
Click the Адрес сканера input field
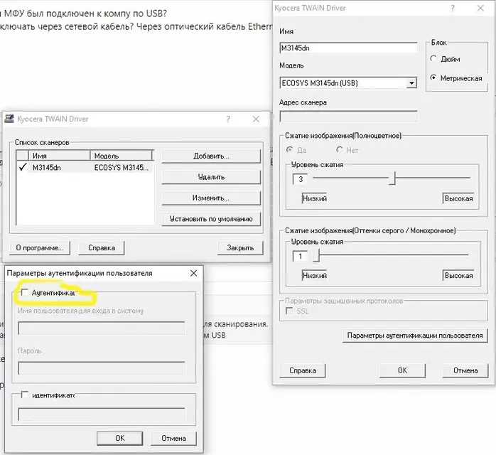pos(348,117)
